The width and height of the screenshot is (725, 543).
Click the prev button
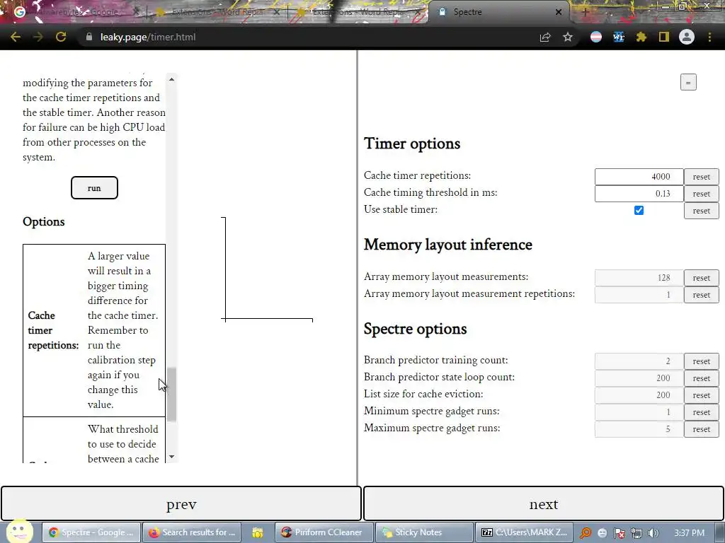181,503
